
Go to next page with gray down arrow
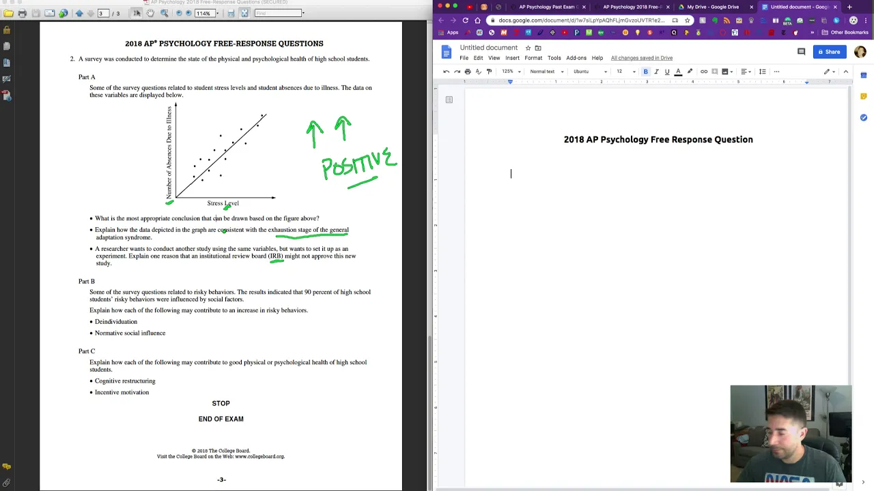point(91,13)
